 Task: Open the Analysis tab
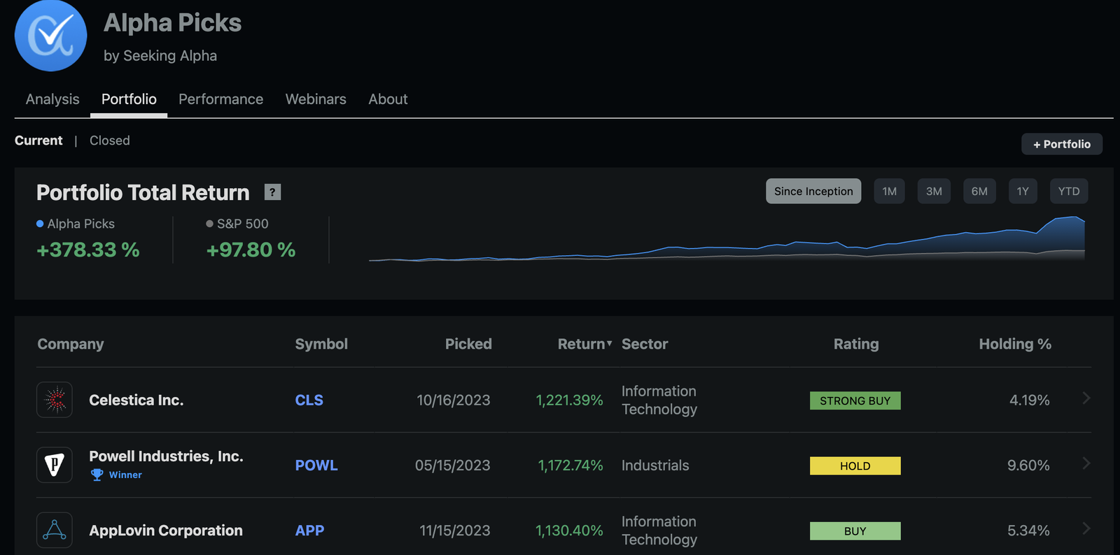tap(52, 99)
